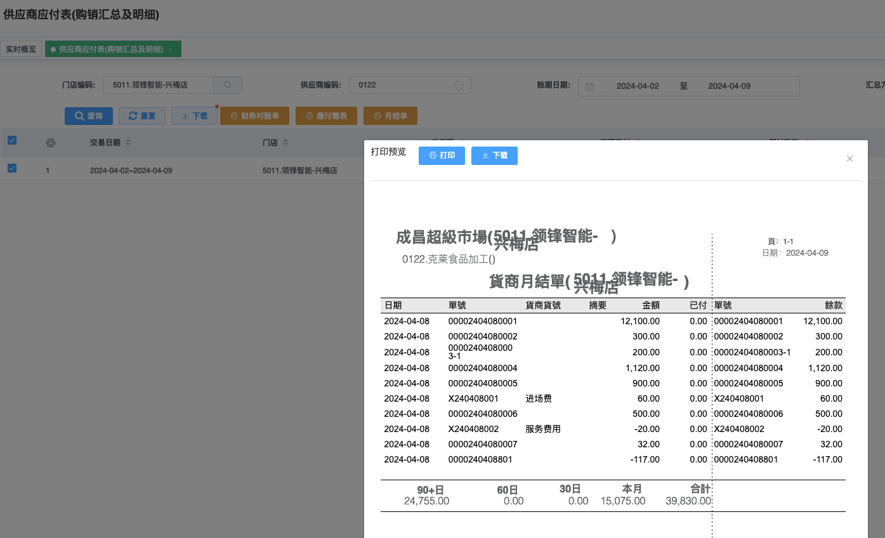Click the search icon in 供应商编码 field

pos(459,86)
